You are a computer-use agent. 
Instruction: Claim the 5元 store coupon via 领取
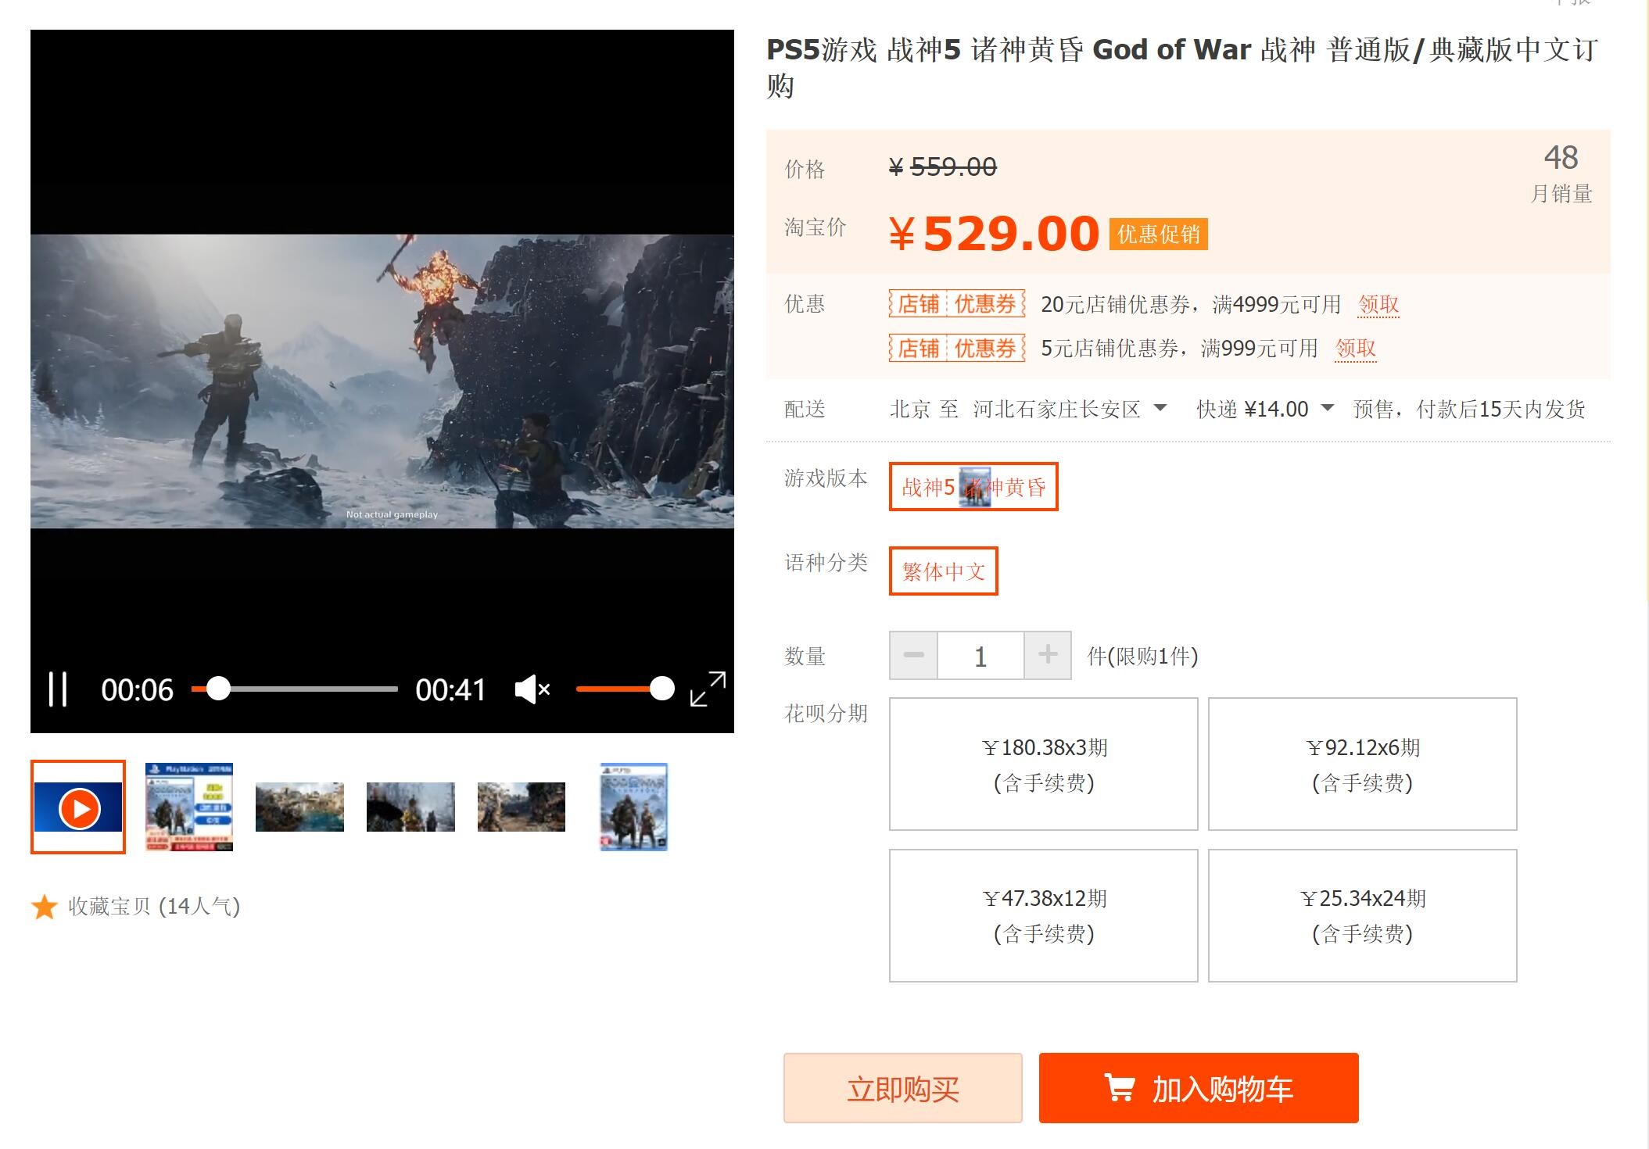click(1356, 348)
